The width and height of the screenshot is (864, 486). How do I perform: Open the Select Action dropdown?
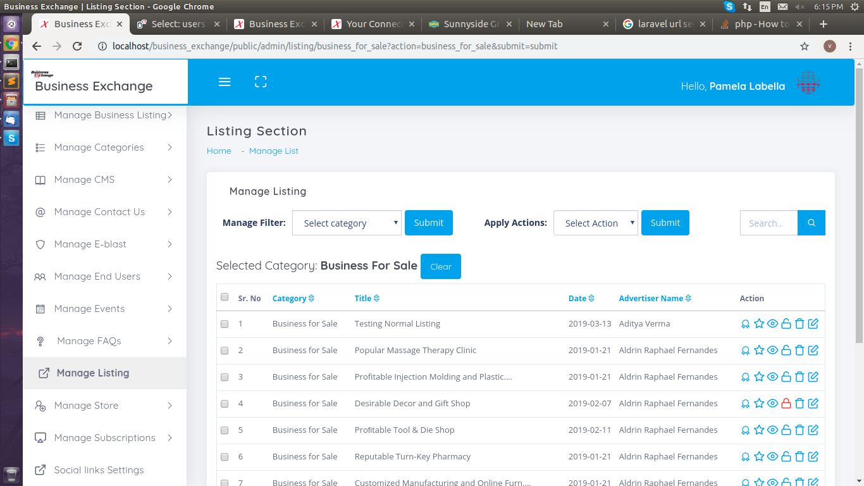tap(595, 223)
